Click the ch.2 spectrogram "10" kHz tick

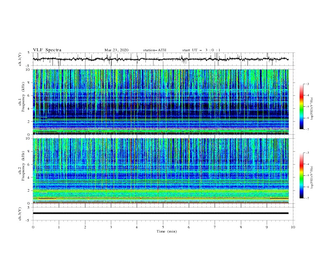[28, 138]
